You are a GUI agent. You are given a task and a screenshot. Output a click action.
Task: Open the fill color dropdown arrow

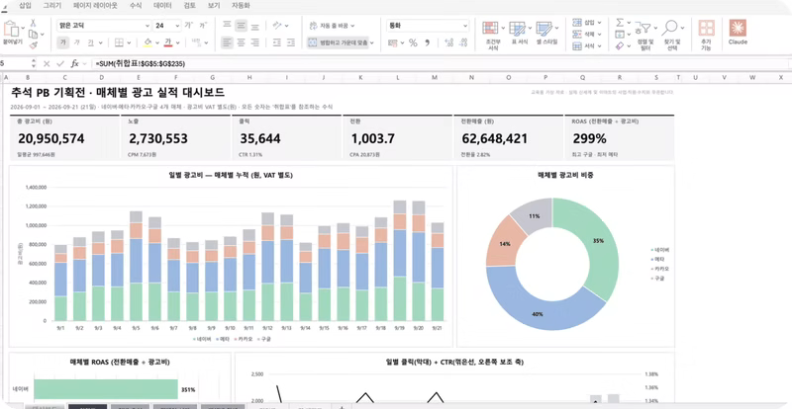(157, 42)
